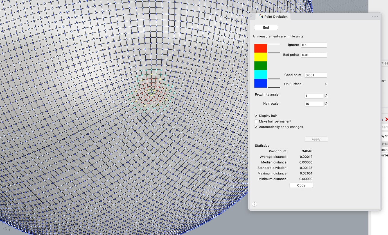
Task: Disable Automatically apply changes
Action: (256, 127)
